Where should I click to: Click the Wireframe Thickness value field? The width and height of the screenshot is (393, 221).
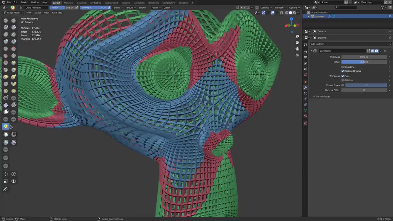(364, 57)
